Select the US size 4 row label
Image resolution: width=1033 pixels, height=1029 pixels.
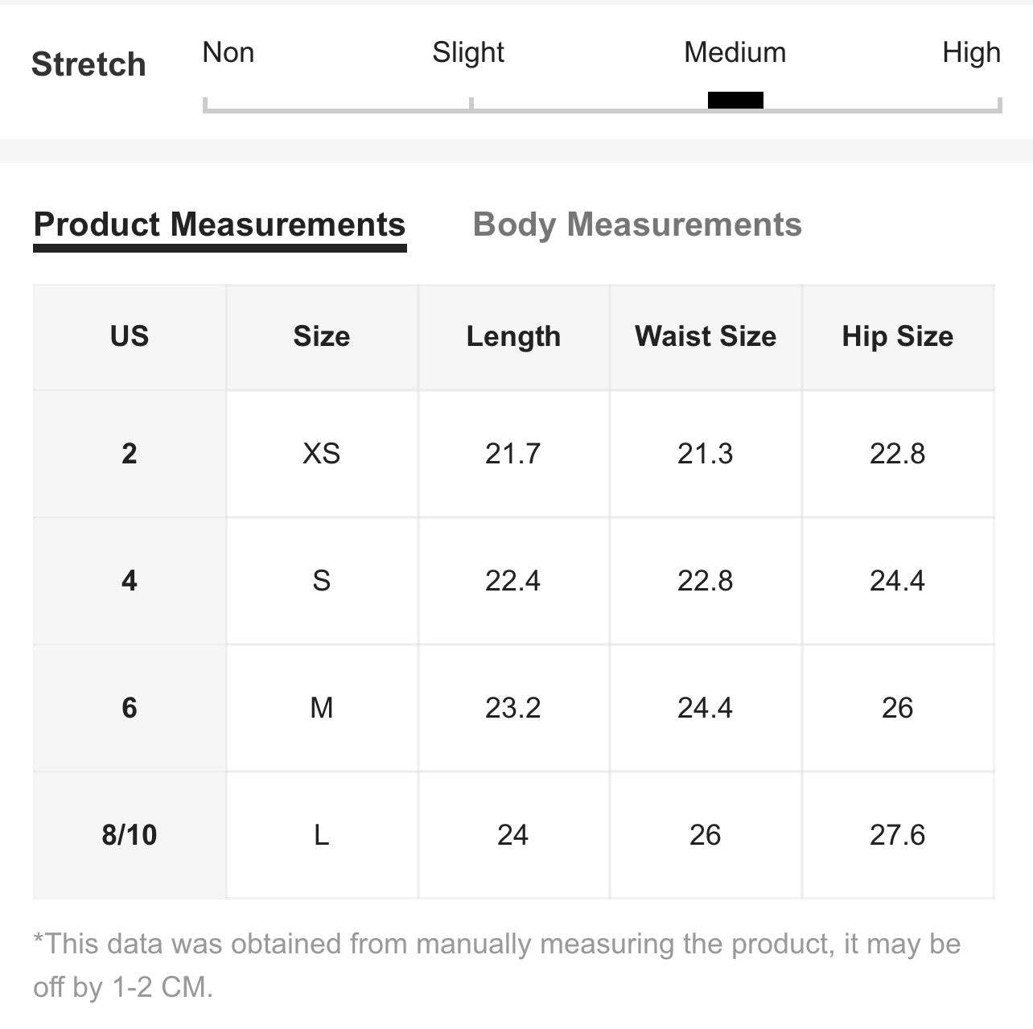130,581
